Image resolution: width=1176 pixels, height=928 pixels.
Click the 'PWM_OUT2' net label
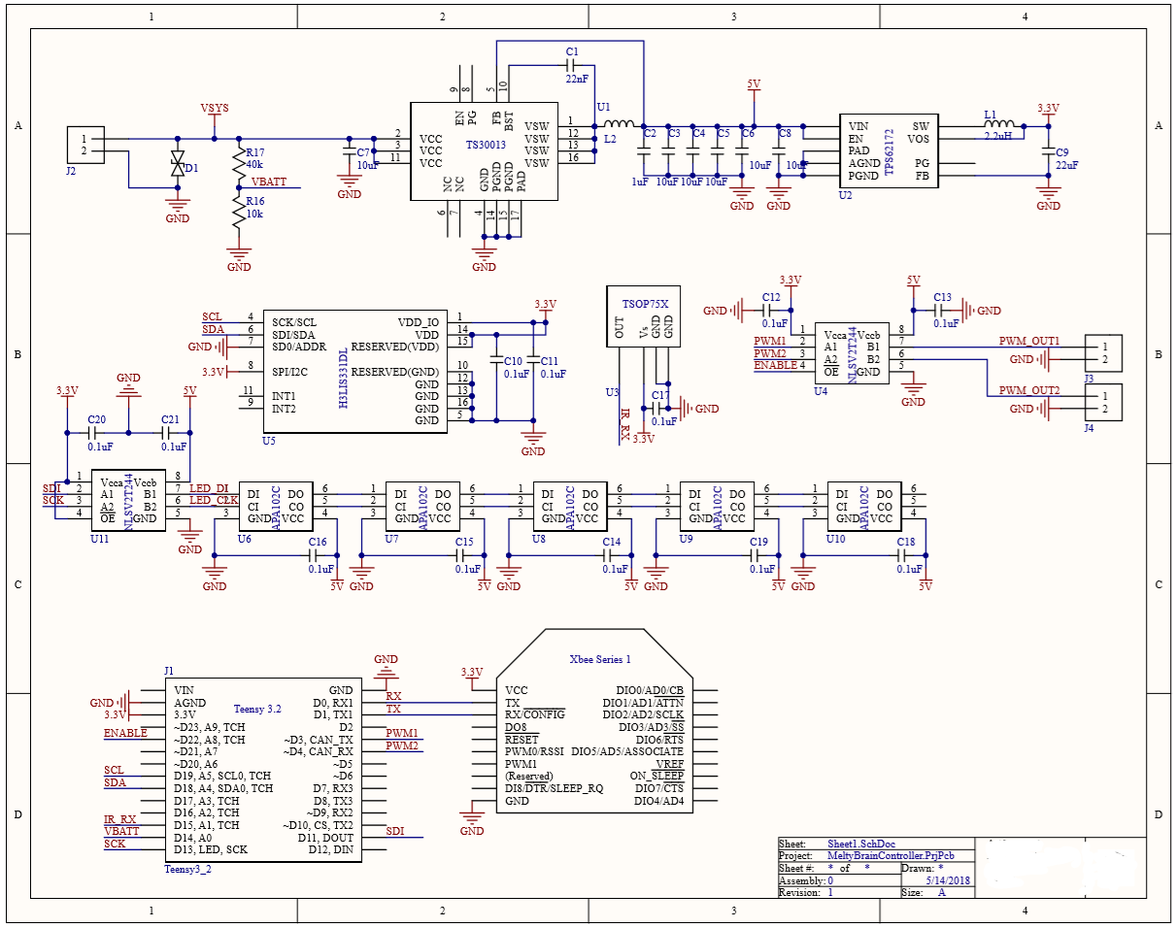coord(1028,390)
